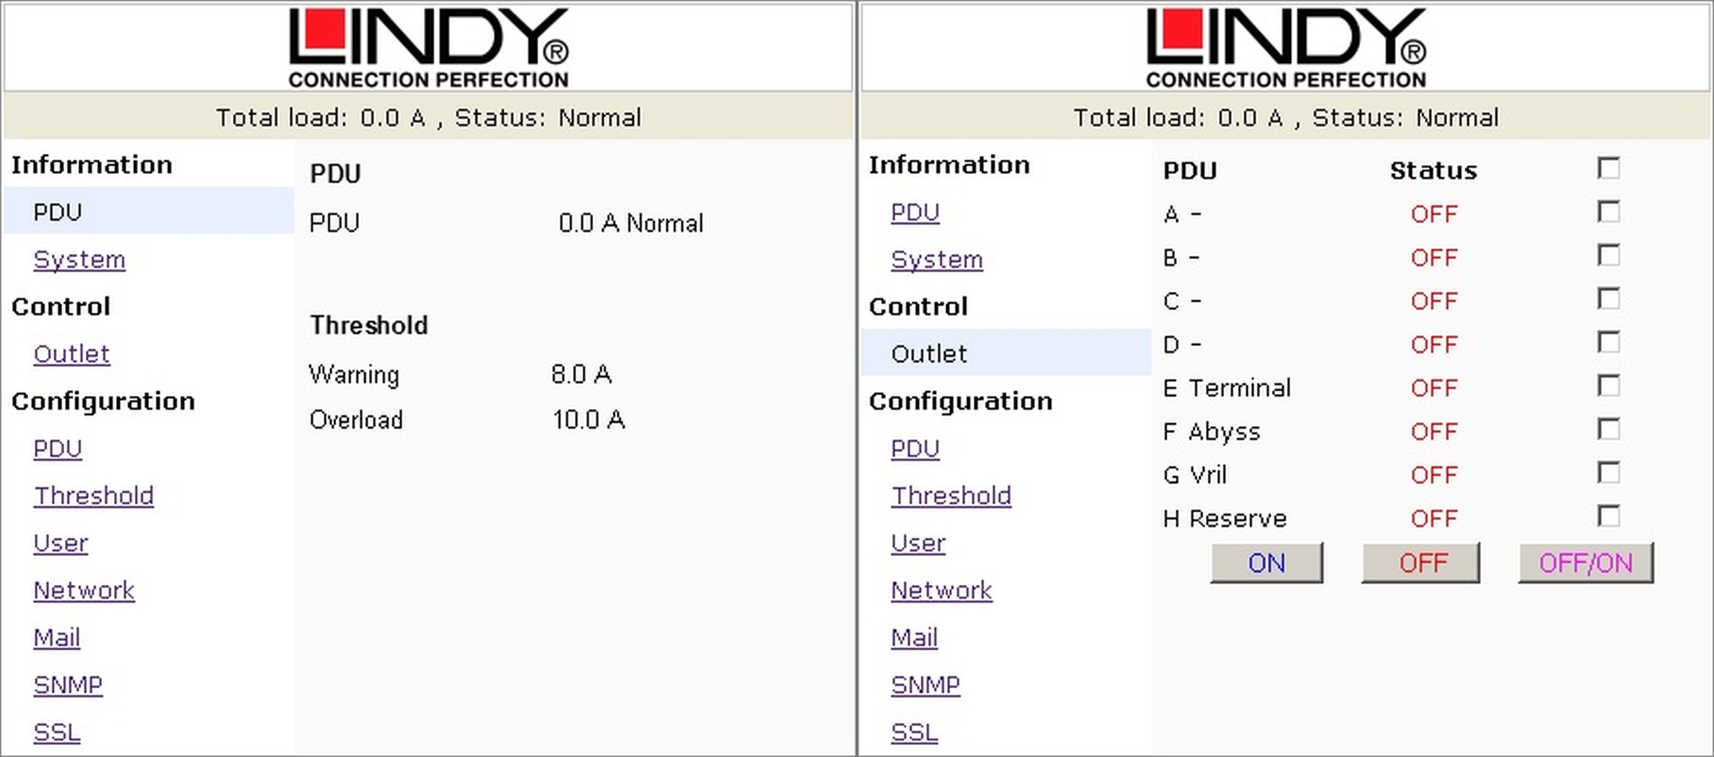The image size is (1714, 757).
Task: Open the Network link in right panel
Action: pyautogui.click(x=941, y=590)
